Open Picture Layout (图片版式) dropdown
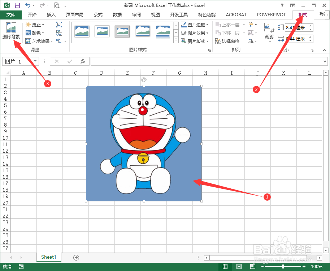Viewport: 330px width, 271px height. point(195,41)
